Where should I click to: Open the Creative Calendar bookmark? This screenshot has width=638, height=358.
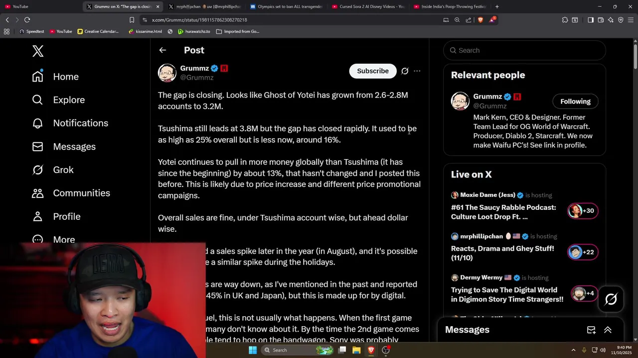click(x=98, y=31)
